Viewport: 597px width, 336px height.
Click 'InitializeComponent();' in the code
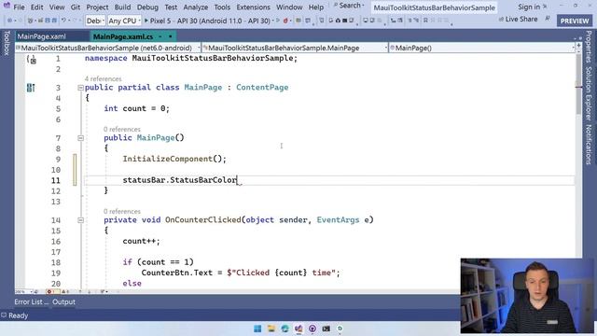tap(174, 159)
